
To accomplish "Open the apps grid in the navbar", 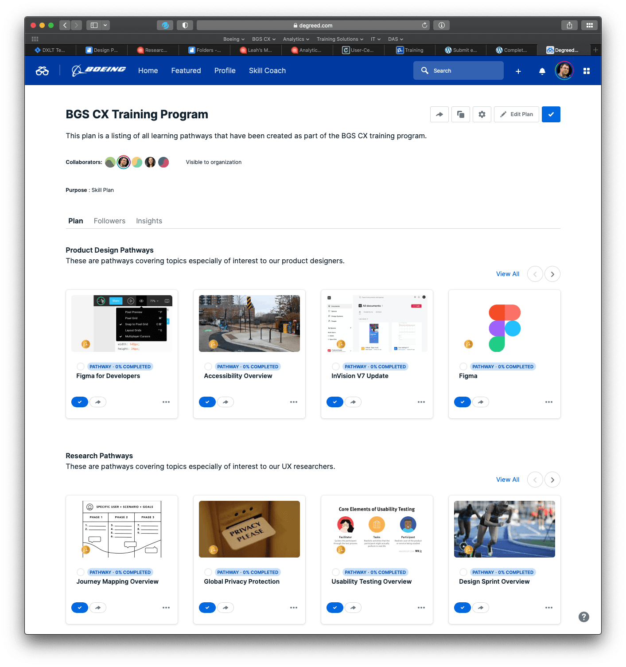I will coord(586,71).
